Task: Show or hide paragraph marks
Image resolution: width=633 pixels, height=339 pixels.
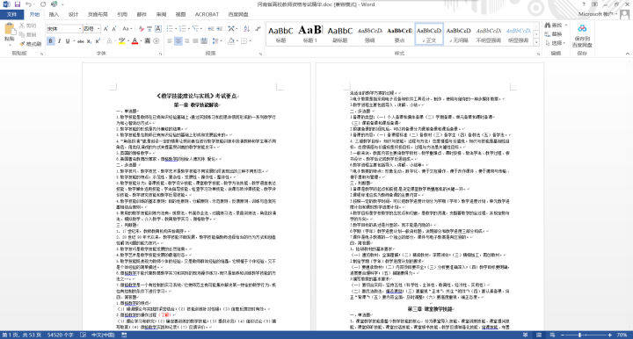Action: [258, 29]
